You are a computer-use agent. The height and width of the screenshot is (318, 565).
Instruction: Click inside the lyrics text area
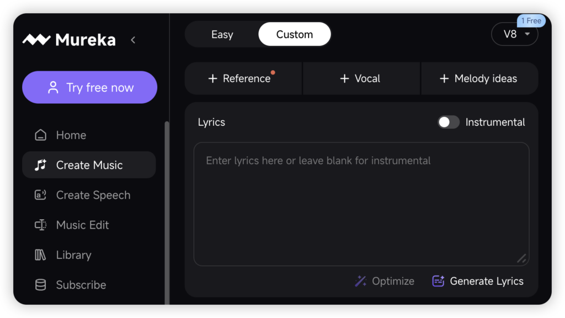[361, 204]
